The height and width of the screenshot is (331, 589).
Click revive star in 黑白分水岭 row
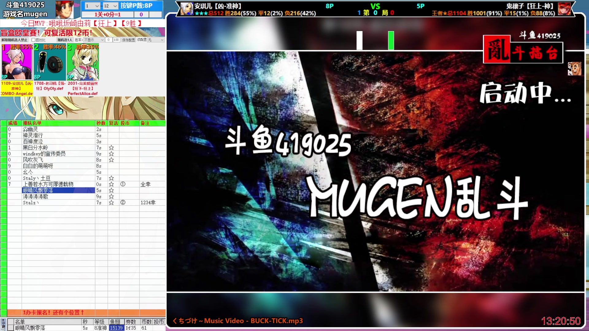click(111, 148)
